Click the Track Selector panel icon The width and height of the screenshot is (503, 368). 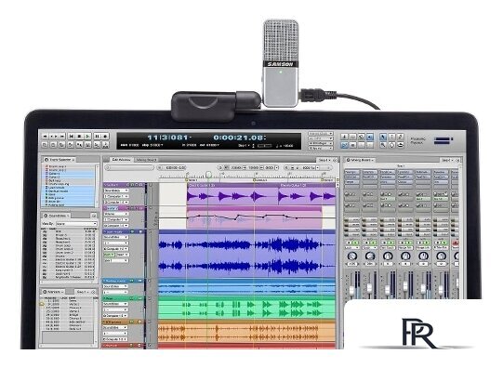(x=46, y=160)
